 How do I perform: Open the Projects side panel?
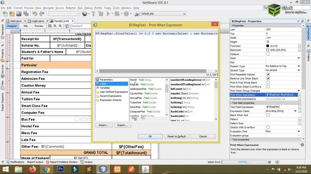2,55
